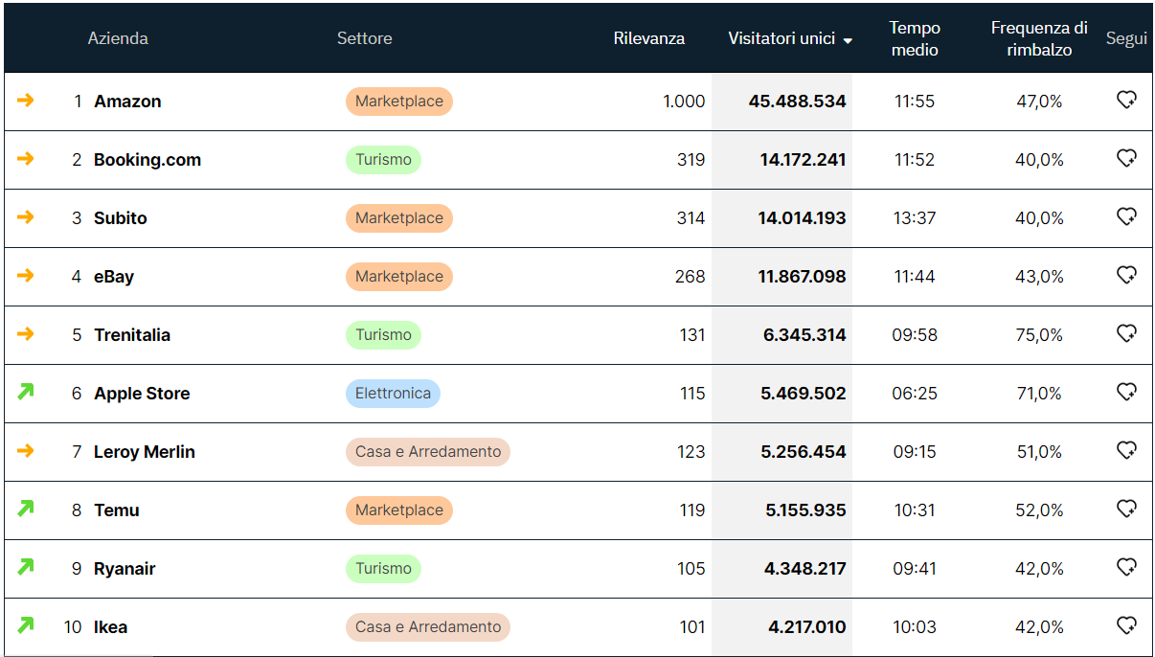Image resolution: width=1155 pixels, height=657 pixels.
Task: Follow Leroy Merlin via heart icon
Action: 1126,450
